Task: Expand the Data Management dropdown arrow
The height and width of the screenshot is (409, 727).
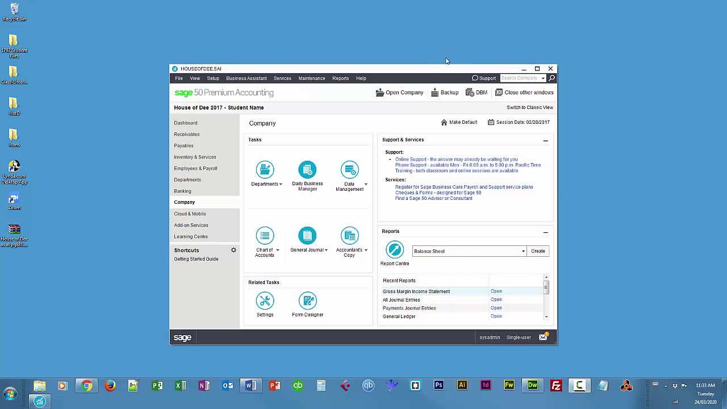Action: [366, 184]
